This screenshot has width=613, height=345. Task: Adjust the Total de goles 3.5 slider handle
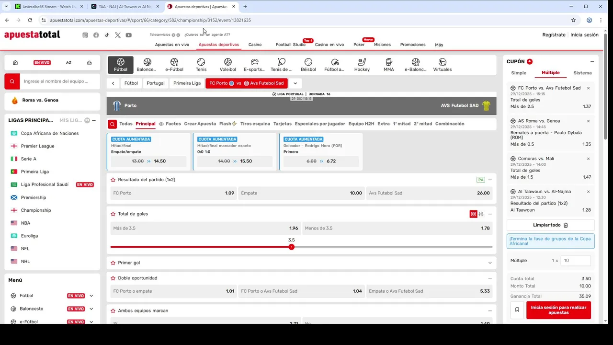(x=292, y=247)
